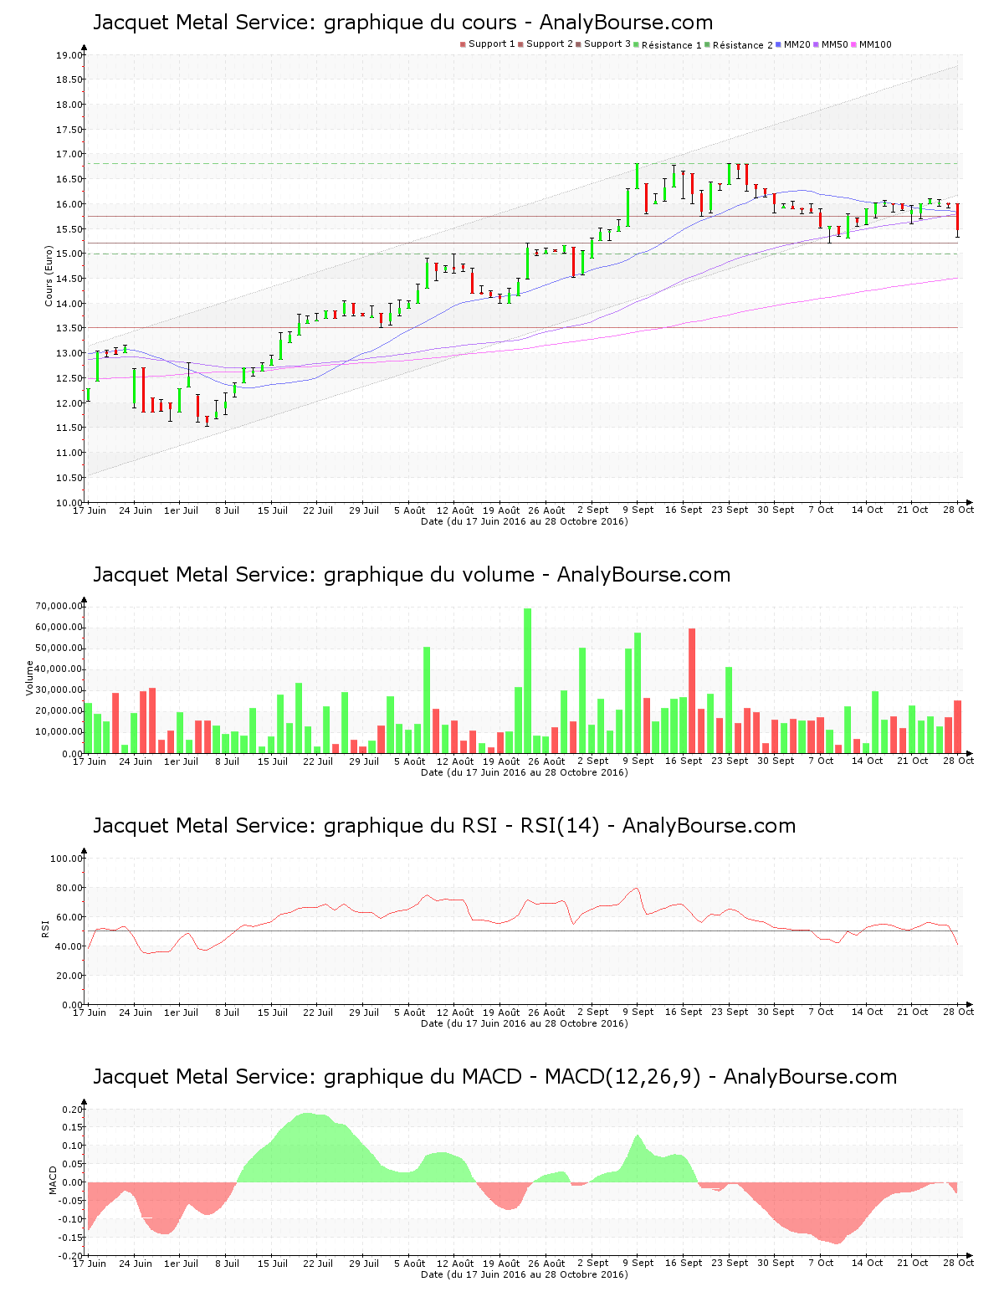This screenshot has width=1004, height=1297.
Task: Click the tallest green volume bar near 26 Août
Action: tap(528, 680)
